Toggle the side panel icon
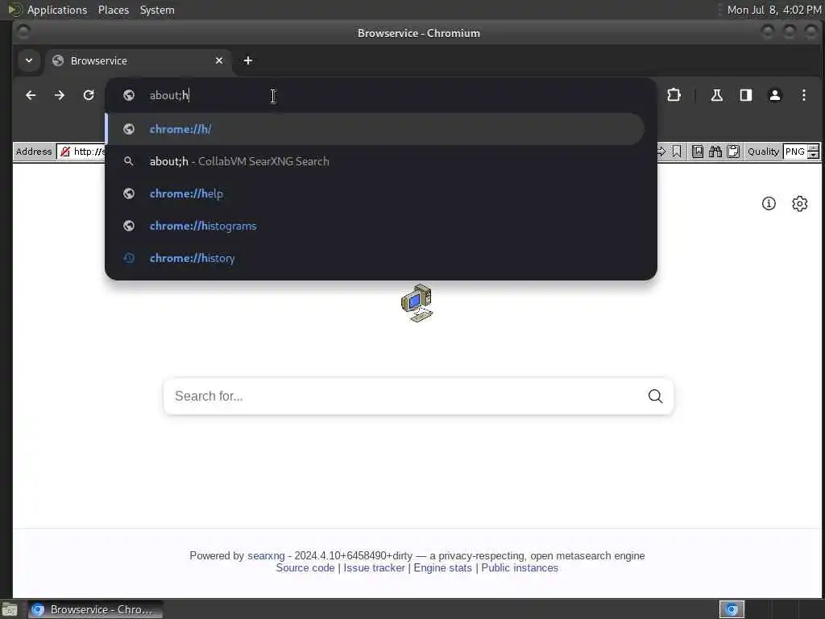The image size is (825, 619). coord(745,95)
